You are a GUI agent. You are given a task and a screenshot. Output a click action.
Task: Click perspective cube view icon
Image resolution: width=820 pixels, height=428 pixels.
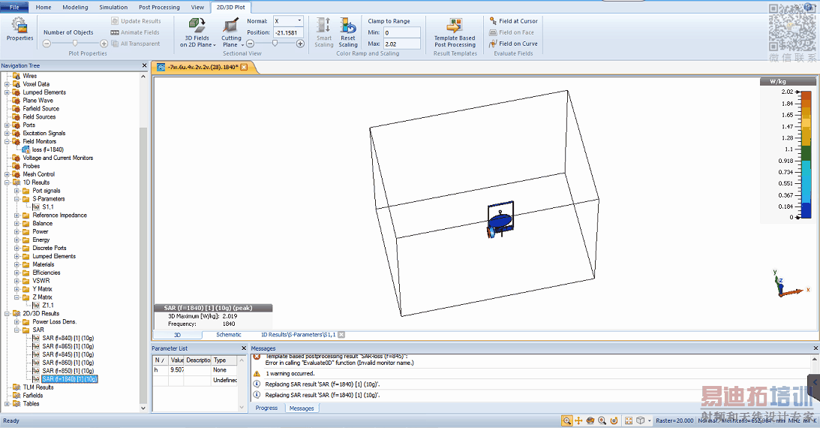point(641,420)
